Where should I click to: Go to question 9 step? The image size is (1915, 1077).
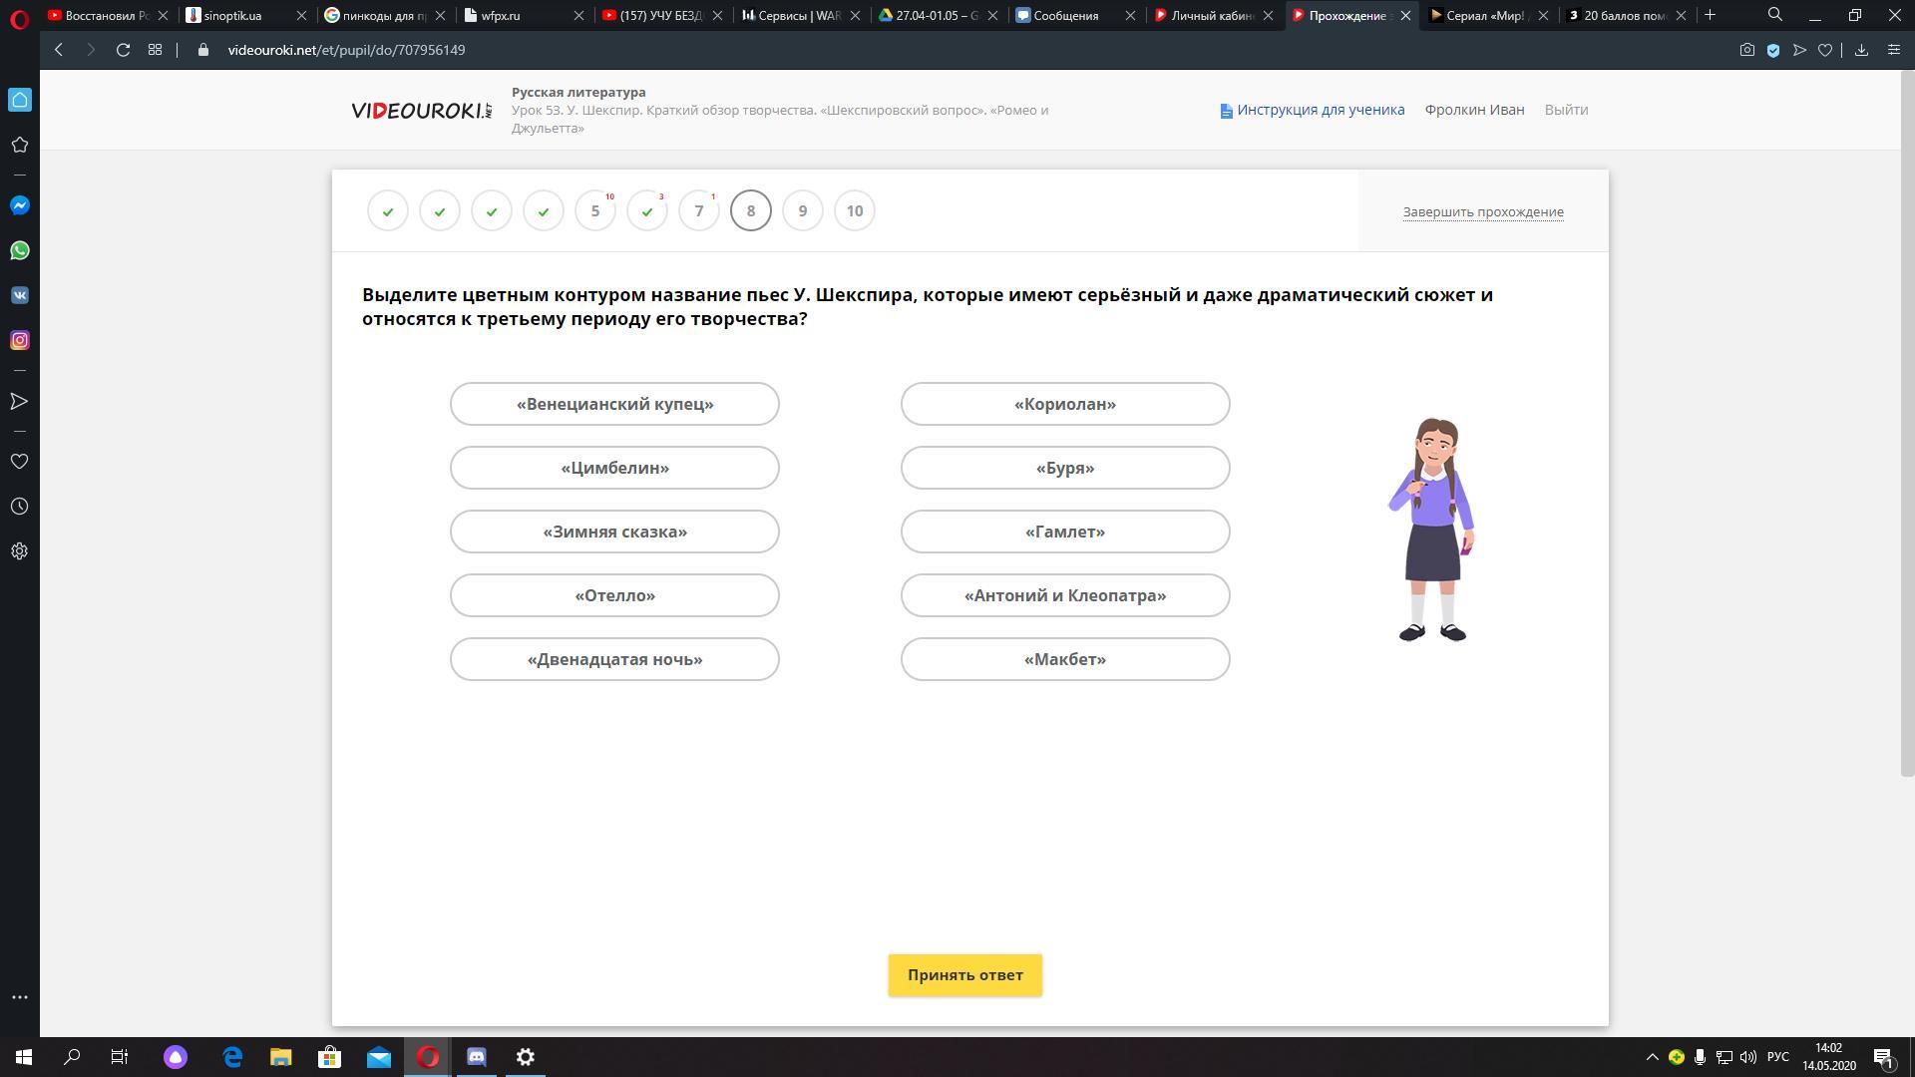[802, 210]
